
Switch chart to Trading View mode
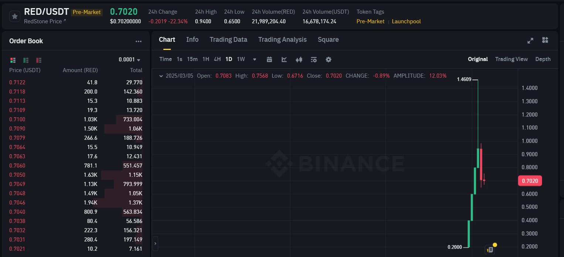(511, 59)
